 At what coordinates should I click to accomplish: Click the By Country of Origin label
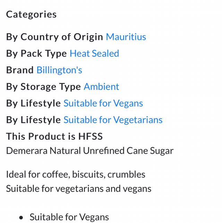(x=54, y=37)
